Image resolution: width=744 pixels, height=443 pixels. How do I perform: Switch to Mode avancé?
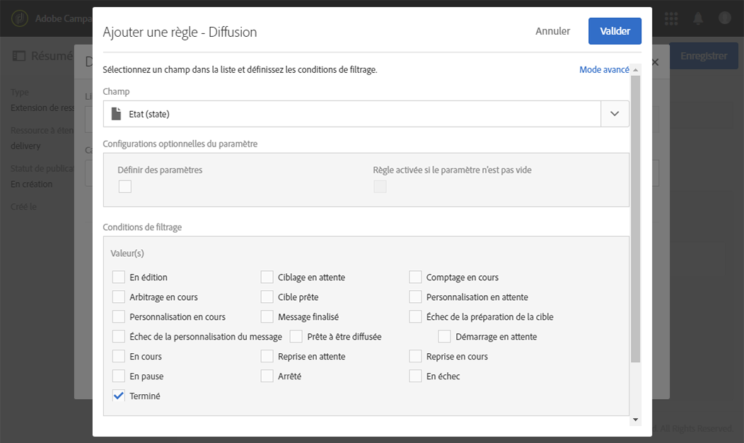[x=604, y=69]
